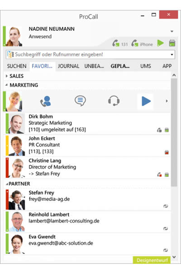Select the iPhone phone line icon

[x=134, y=43]
